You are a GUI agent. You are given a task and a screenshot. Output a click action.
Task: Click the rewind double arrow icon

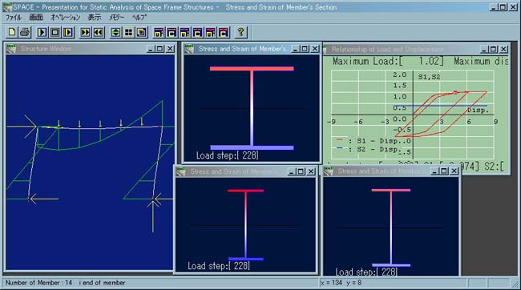[x=99, y=32]
